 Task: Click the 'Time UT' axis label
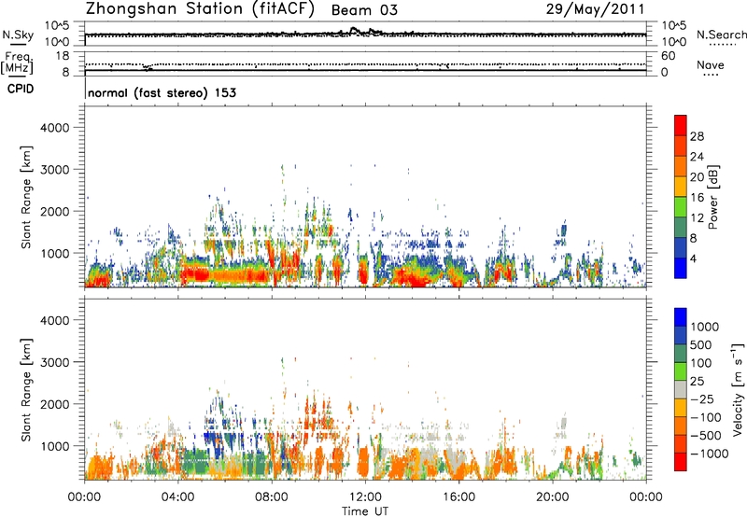(x=365, y=511)
